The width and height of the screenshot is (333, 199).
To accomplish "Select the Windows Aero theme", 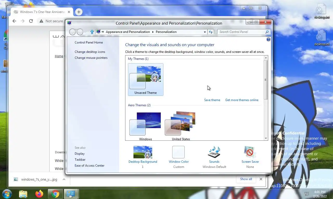I will pos(145,126).
